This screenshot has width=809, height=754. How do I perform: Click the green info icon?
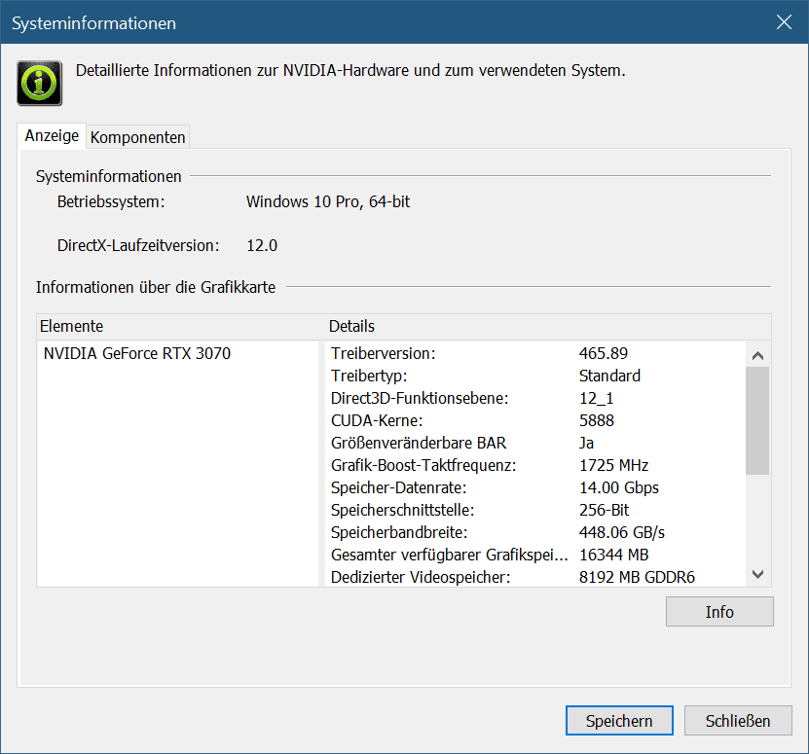(40, 83)
